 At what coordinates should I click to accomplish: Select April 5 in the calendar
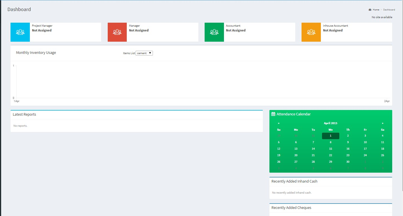coord(279,142)
